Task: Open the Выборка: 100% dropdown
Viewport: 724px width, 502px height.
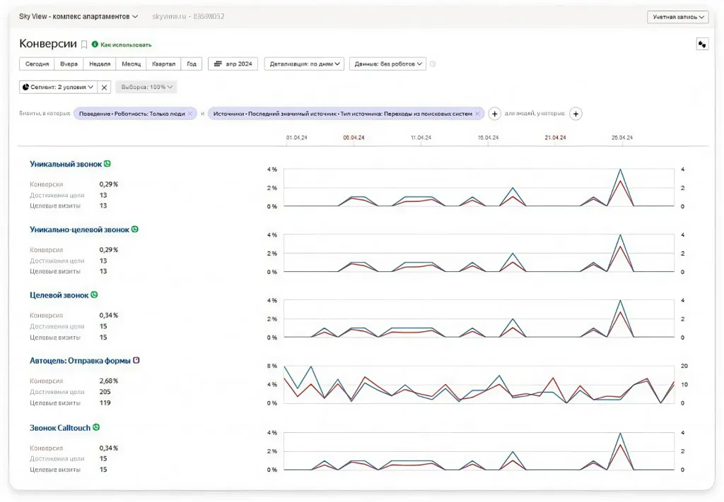Action: [x=146, y=87]
